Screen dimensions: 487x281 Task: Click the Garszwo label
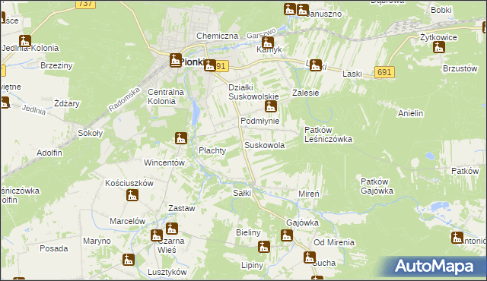tap(262, 33)
